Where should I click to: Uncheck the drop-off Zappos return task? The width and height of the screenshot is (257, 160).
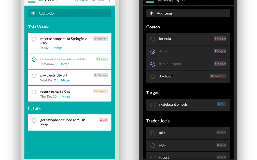click(34, 60)
